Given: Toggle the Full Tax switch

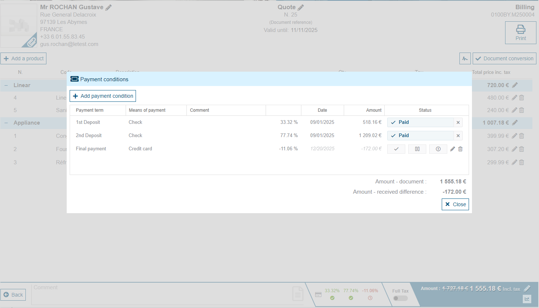Looking at the screenshot, I should coord(400,298).
